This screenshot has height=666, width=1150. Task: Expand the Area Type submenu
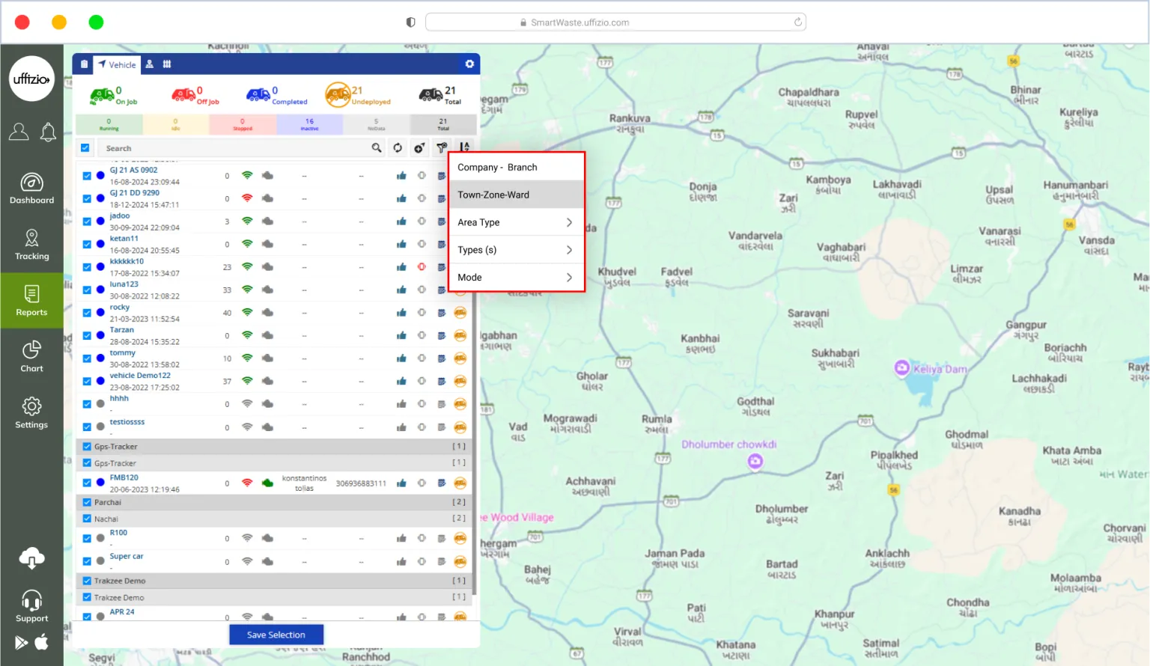516,222
